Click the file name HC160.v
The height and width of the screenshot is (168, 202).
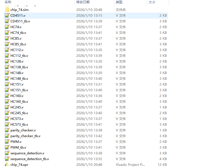pyautogui.click(x=17, y=96)
